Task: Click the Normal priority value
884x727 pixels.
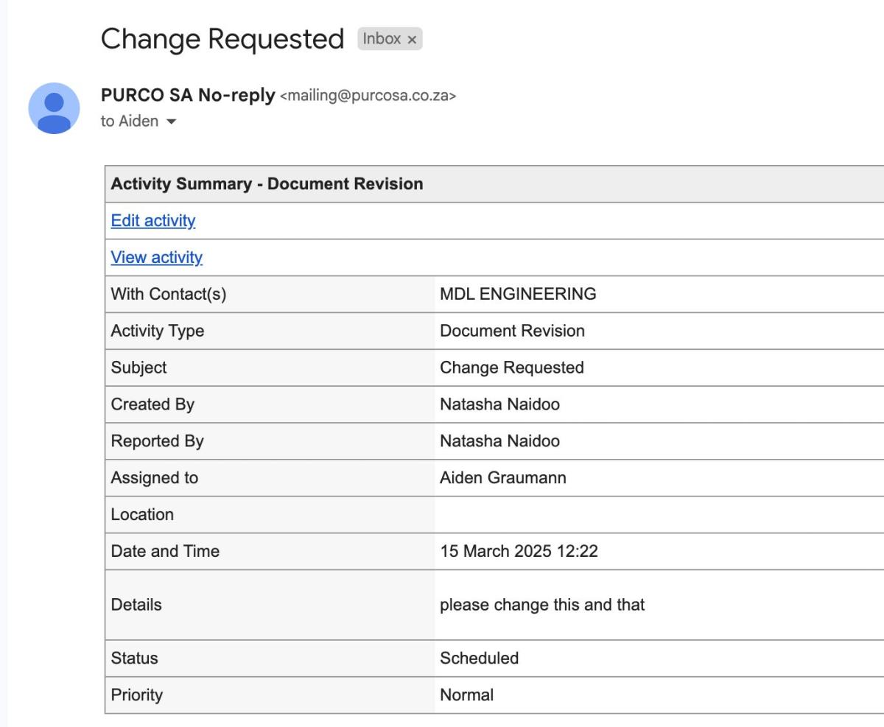Action: pyautogui.click(x=466, y=695)
